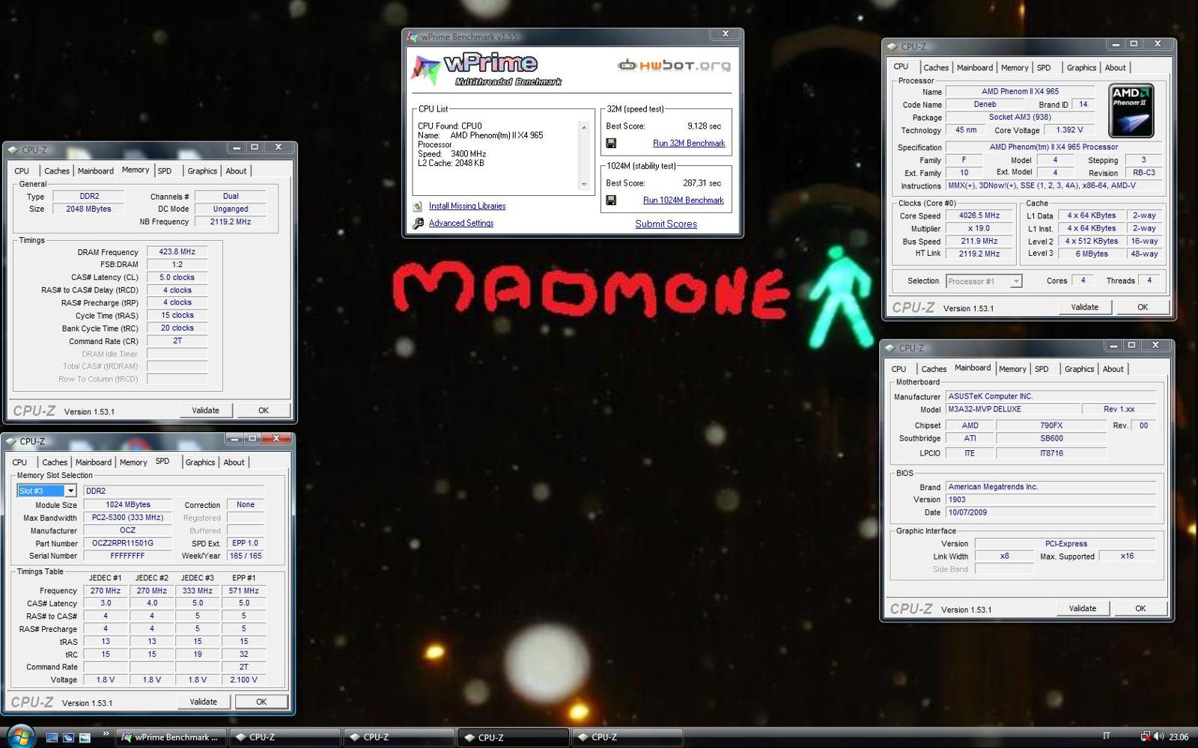Image resolution: width=1198 pixels, height=748 pixels.
Task: Open the Processor #1 selection dropdown
Action: tap(1016, 281)
